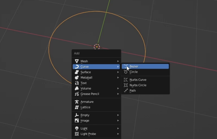The image size is (217, 139).
Task: Open the Volume menu entry
Action: click(96, 89)
